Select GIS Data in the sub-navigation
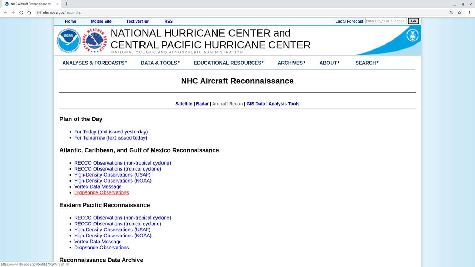 coord(256,104)
